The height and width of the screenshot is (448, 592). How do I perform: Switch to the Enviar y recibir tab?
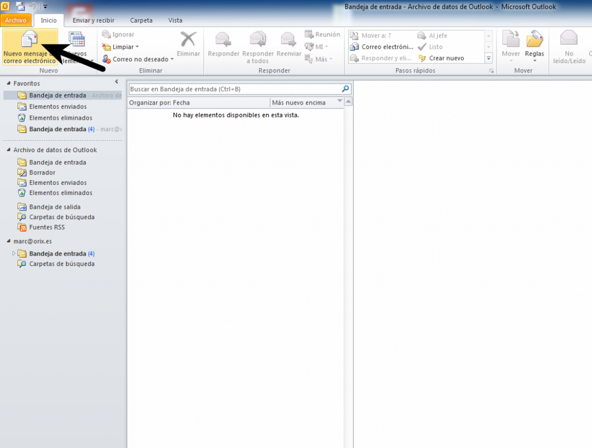(x=93, y=20)
